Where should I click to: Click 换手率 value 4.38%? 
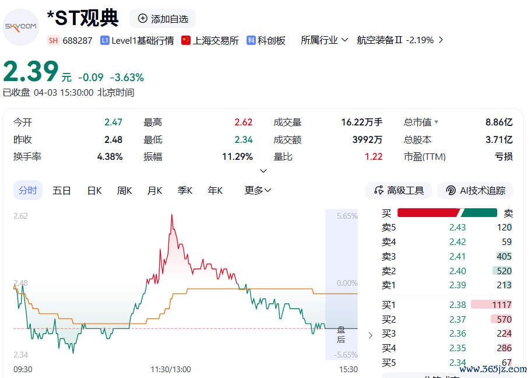click(110, 156)
